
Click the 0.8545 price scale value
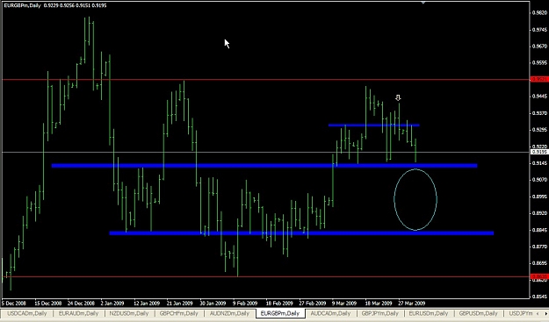coord(539,297)
